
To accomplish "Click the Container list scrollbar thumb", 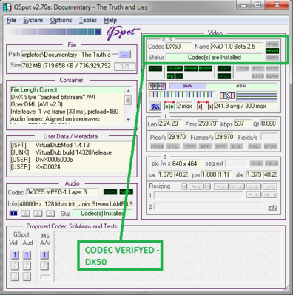I will point(128,100).
